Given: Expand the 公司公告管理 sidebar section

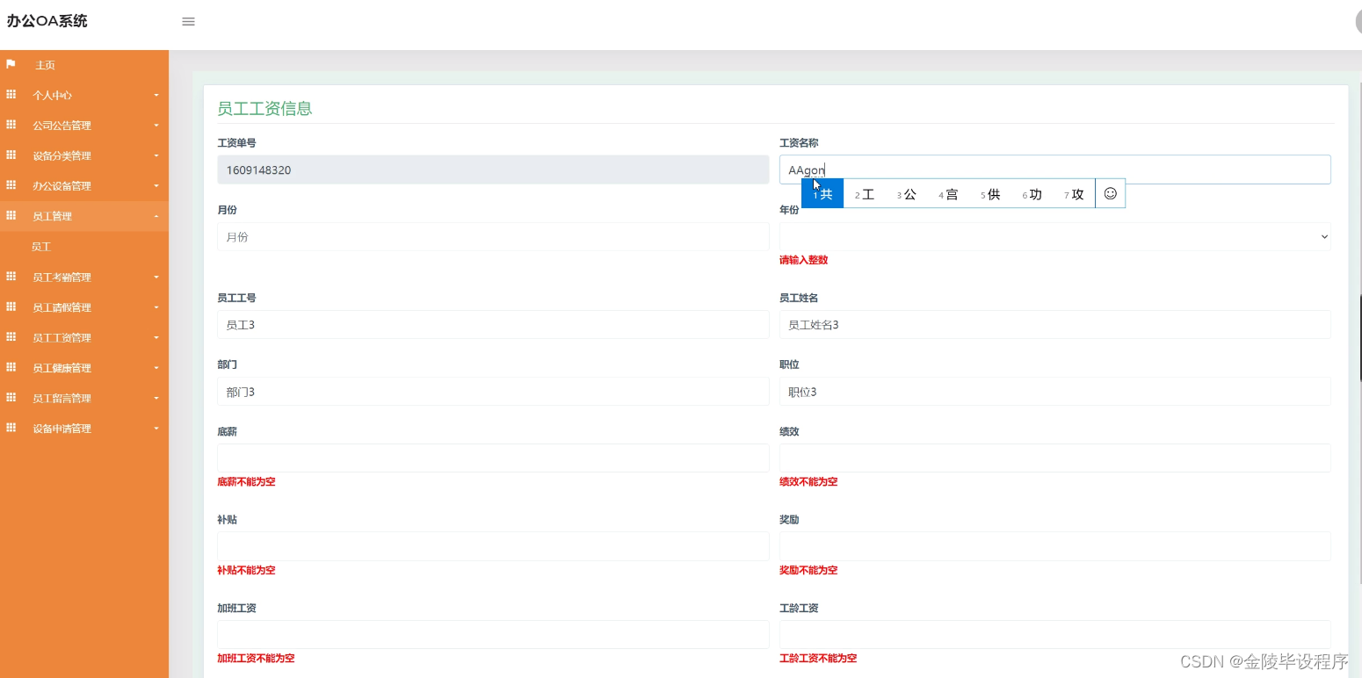Looking at the screenshot, I should click(83, 125).
